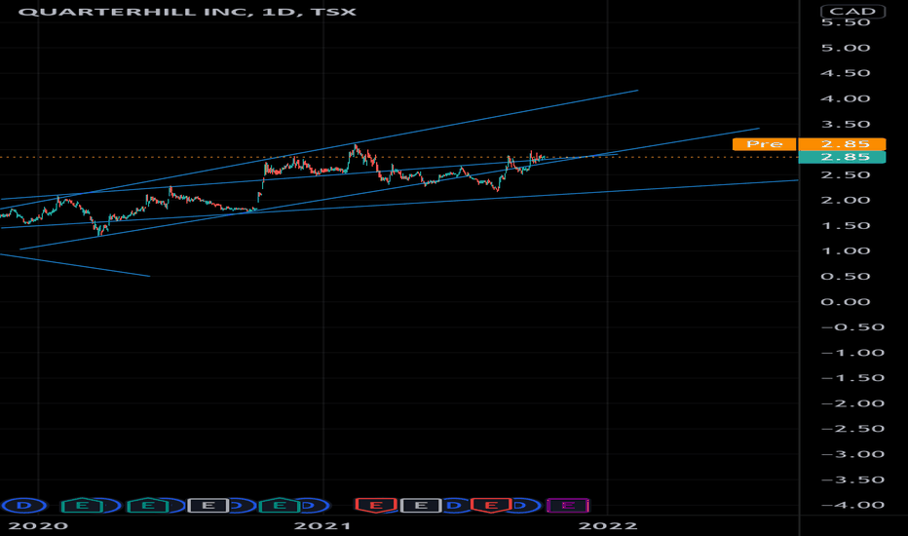Click the leftmost D dividend marker under 2020
Image resolution: width=908 pixels, height=536 pixels.
pos(23,506)
